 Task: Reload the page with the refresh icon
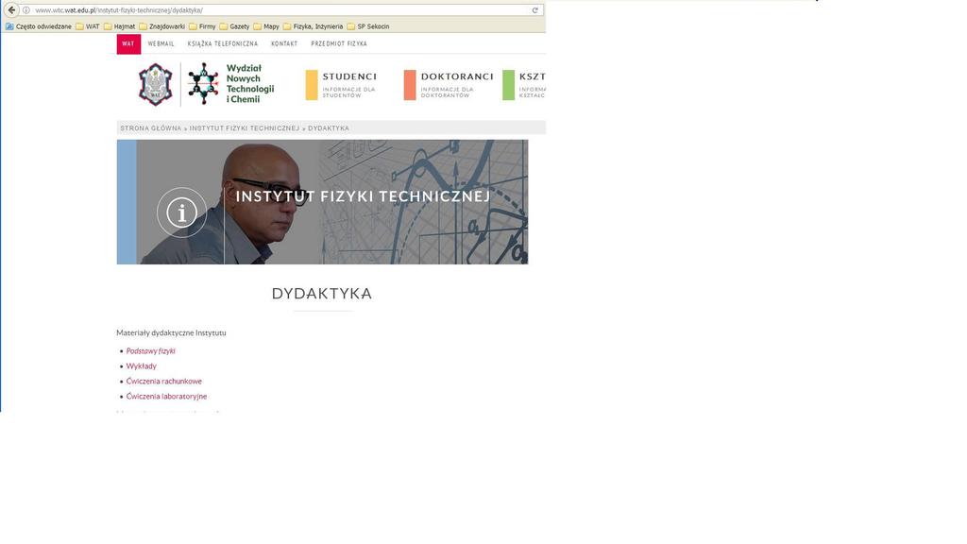[534, 9]
